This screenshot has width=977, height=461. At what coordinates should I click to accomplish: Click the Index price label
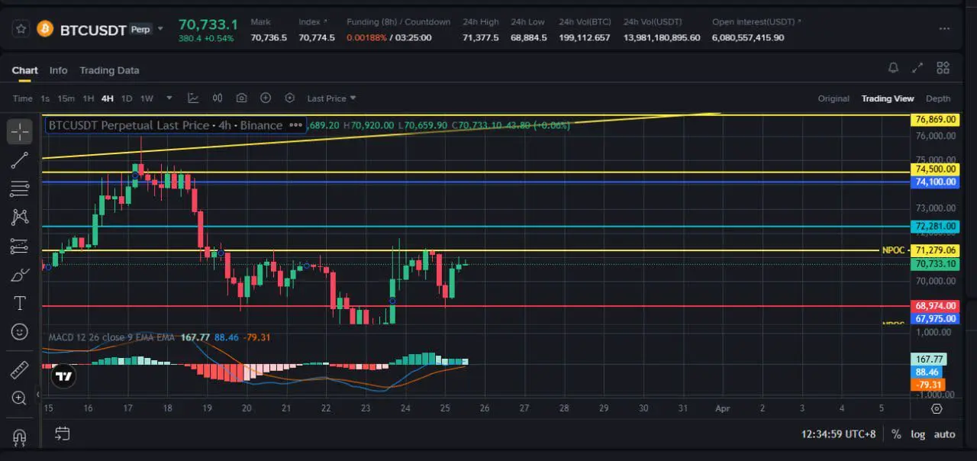[313, 22]
